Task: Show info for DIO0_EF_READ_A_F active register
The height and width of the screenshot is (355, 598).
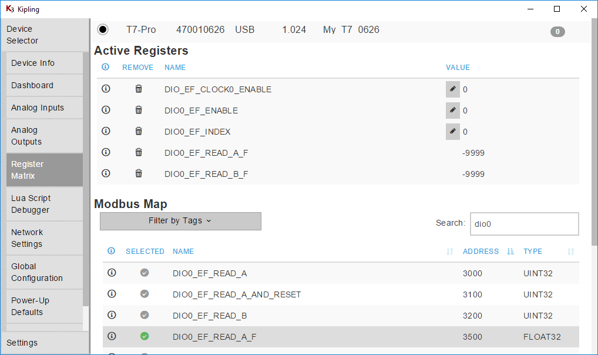Action: [x=106, y=152]
